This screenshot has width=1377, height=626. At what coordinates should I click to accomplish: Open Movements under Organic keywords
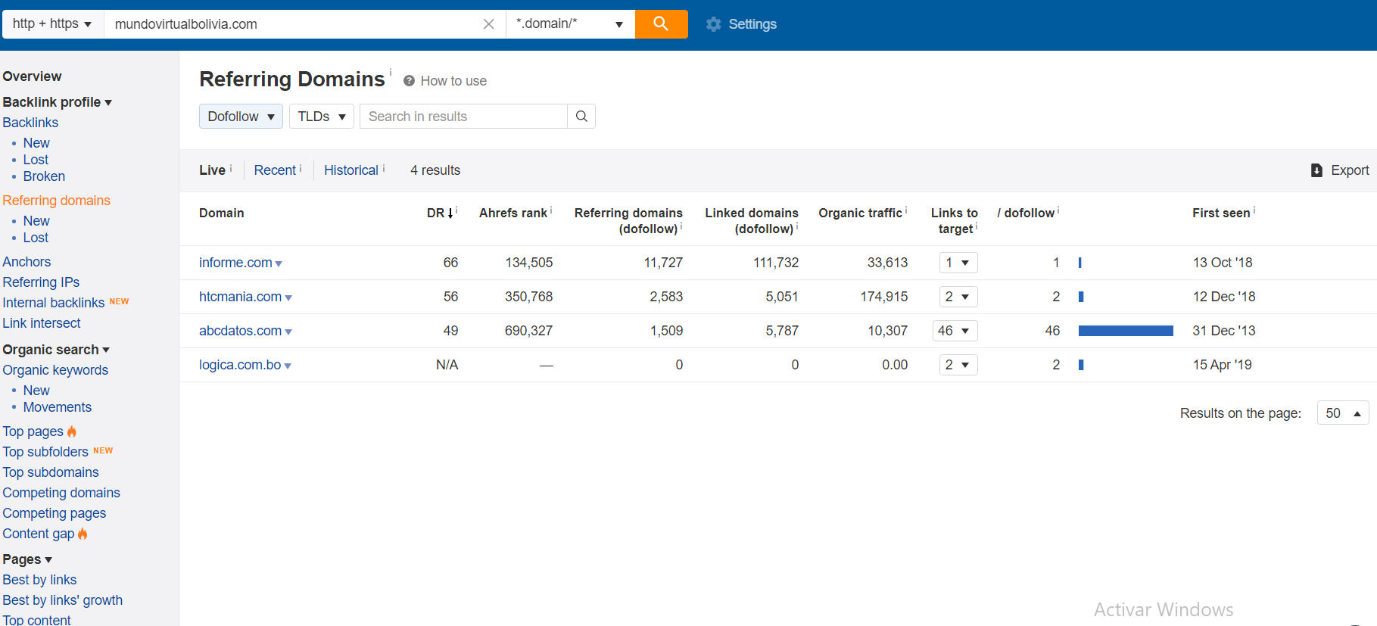[x=58, y=407]
